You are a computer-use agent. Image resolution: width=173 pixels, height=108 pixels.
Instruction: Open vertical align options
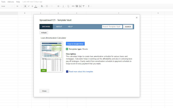(63, 6)
